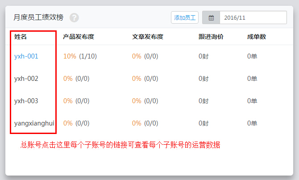The height and width of the screenshot is (180, 299).
Task: Select employee name yxh-002
Action: point(26,79)
